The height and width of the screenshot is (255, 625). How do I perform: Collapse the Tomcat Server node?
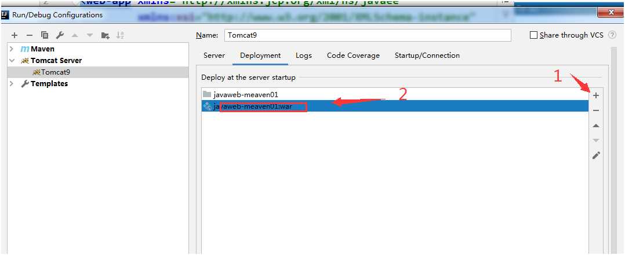pos(12,61)
